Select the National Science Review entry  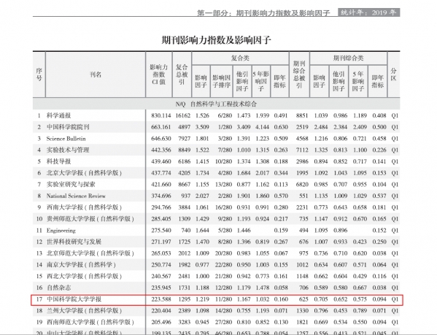pyautogui.click(x=76, y=196)
